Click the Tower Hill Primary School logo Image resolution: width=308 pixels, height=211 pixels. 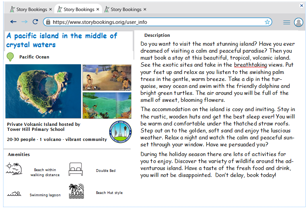point(120,132)
